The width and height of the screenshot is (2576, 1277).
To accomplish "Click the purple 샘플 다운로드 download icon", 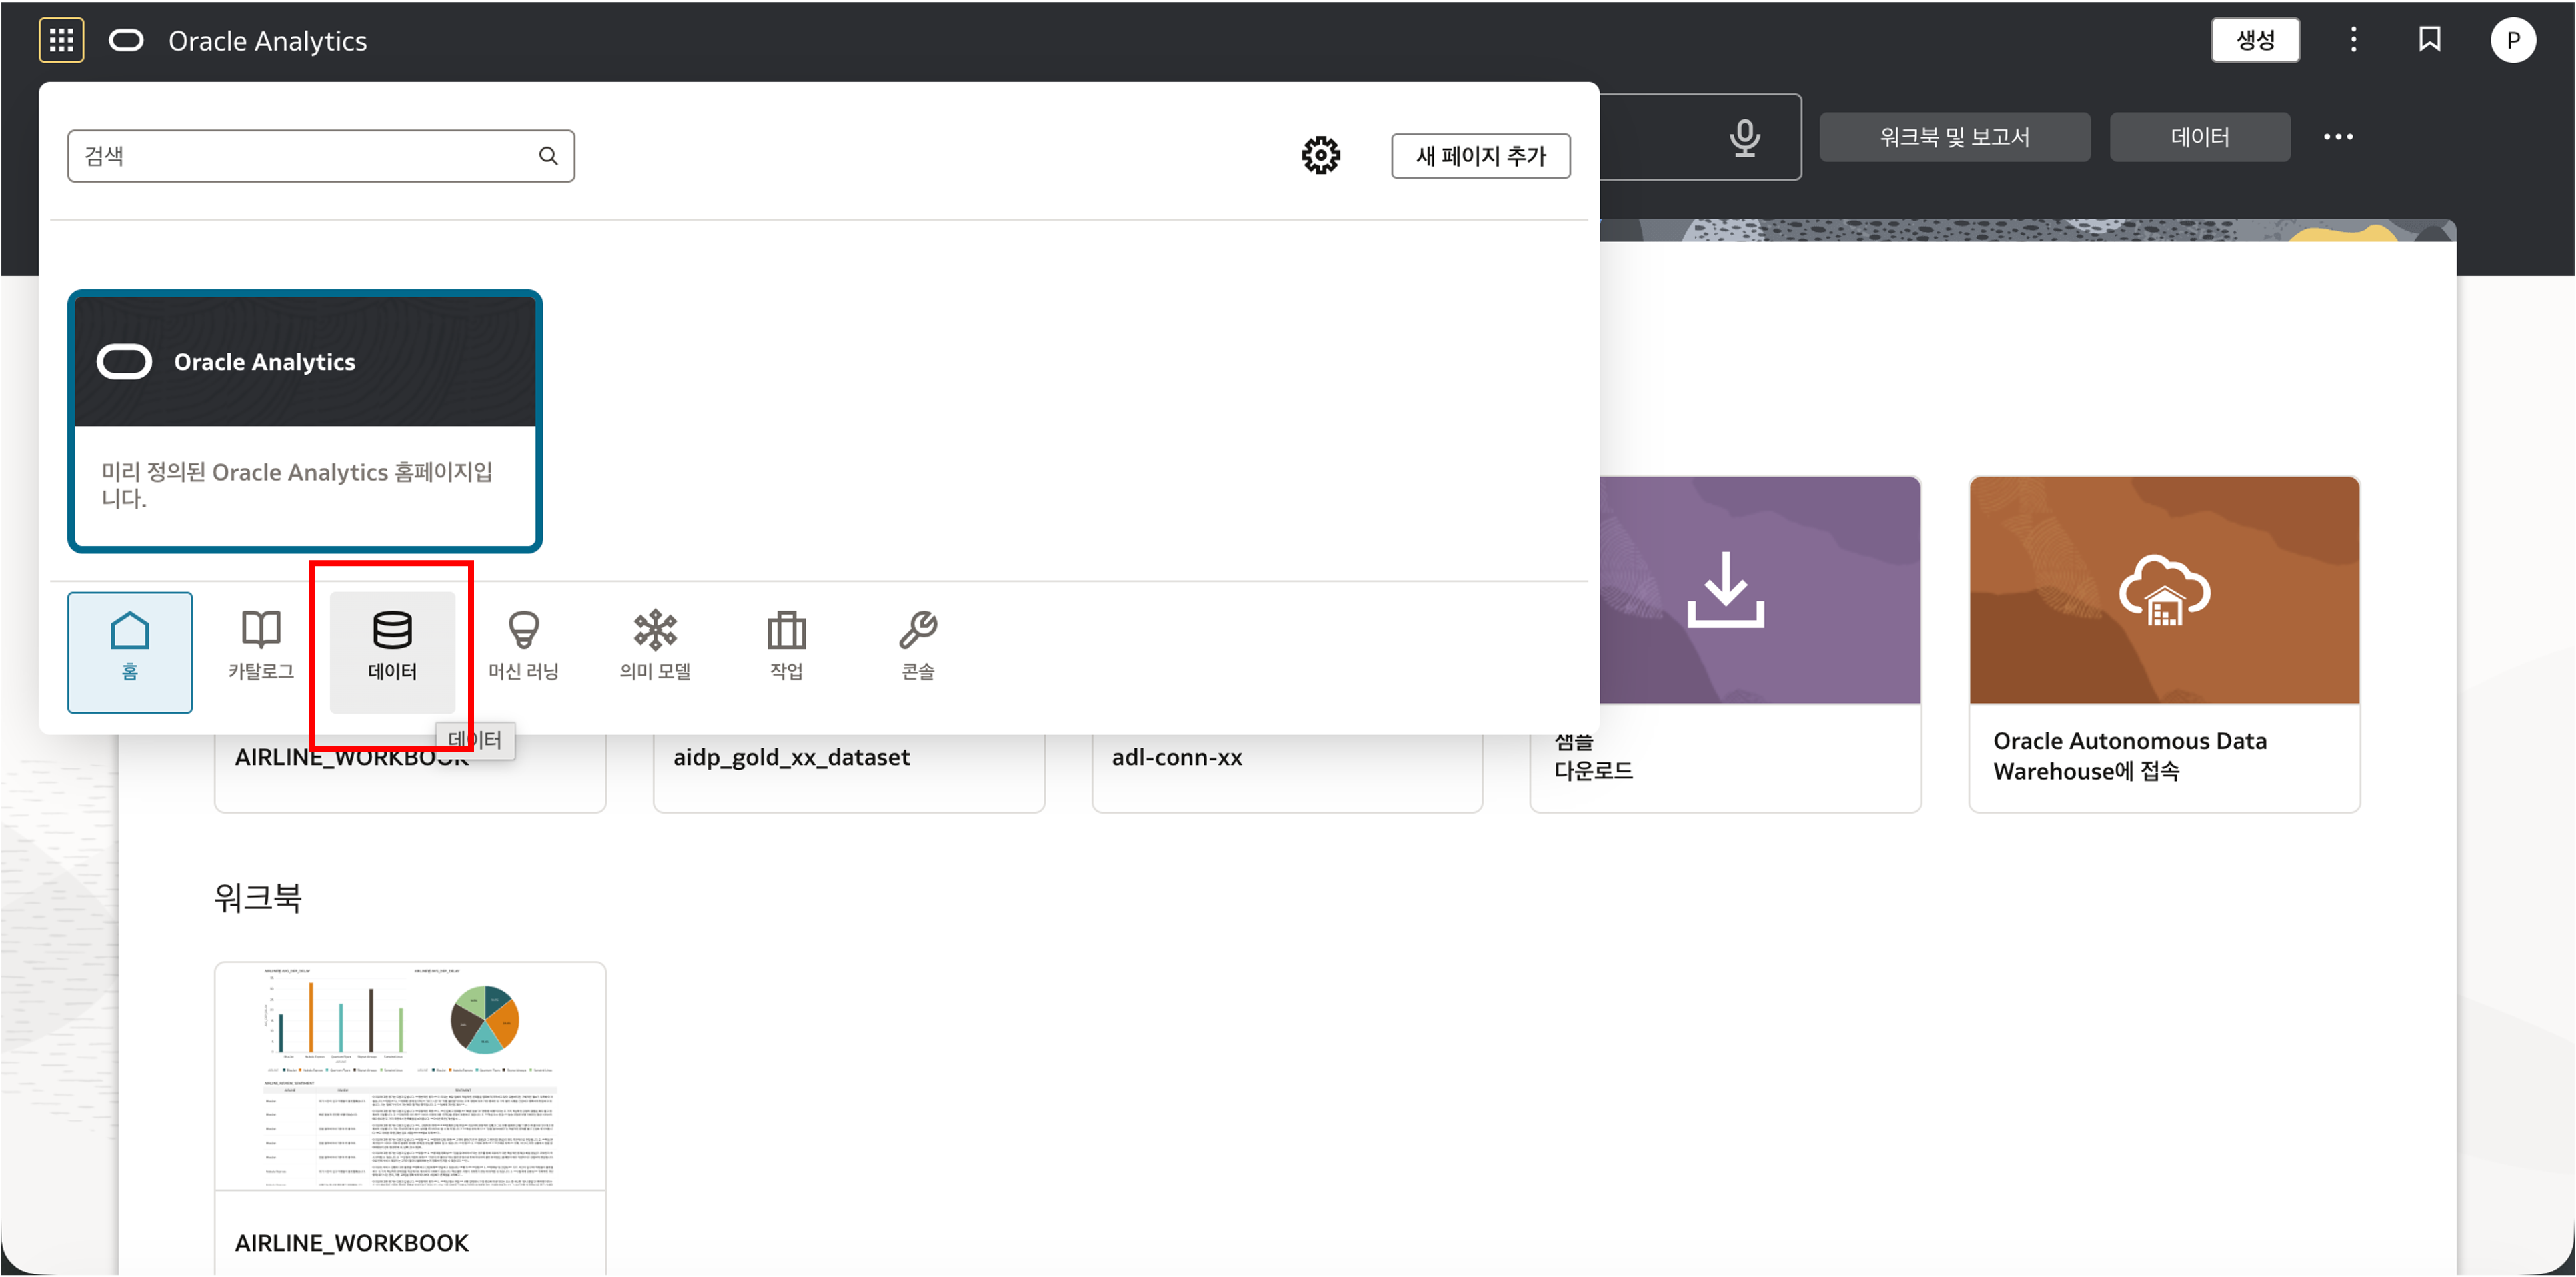I will tap(1726, 590).
